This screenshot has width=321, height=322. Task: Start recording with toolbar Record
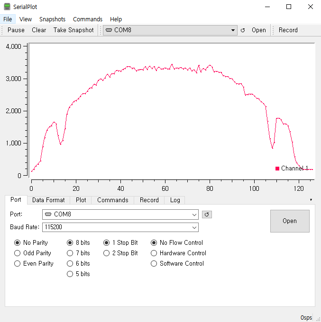coord(288,30)
